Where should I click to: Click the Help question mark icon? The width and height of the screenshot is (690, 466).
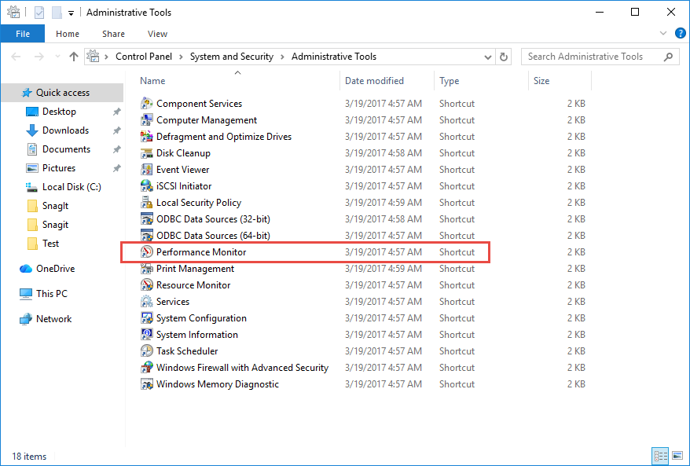[x=680, y=33]
